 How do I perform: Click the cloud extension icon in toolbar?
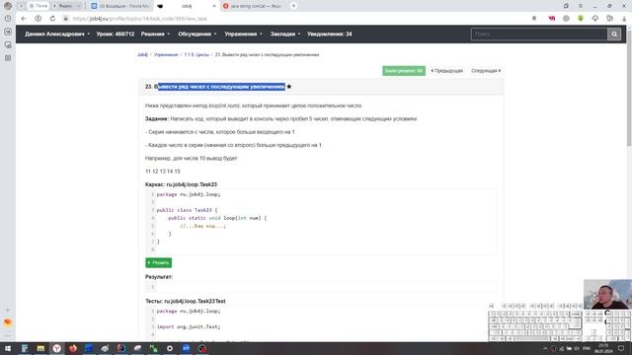pyautogui.click(x=594, y=19)
